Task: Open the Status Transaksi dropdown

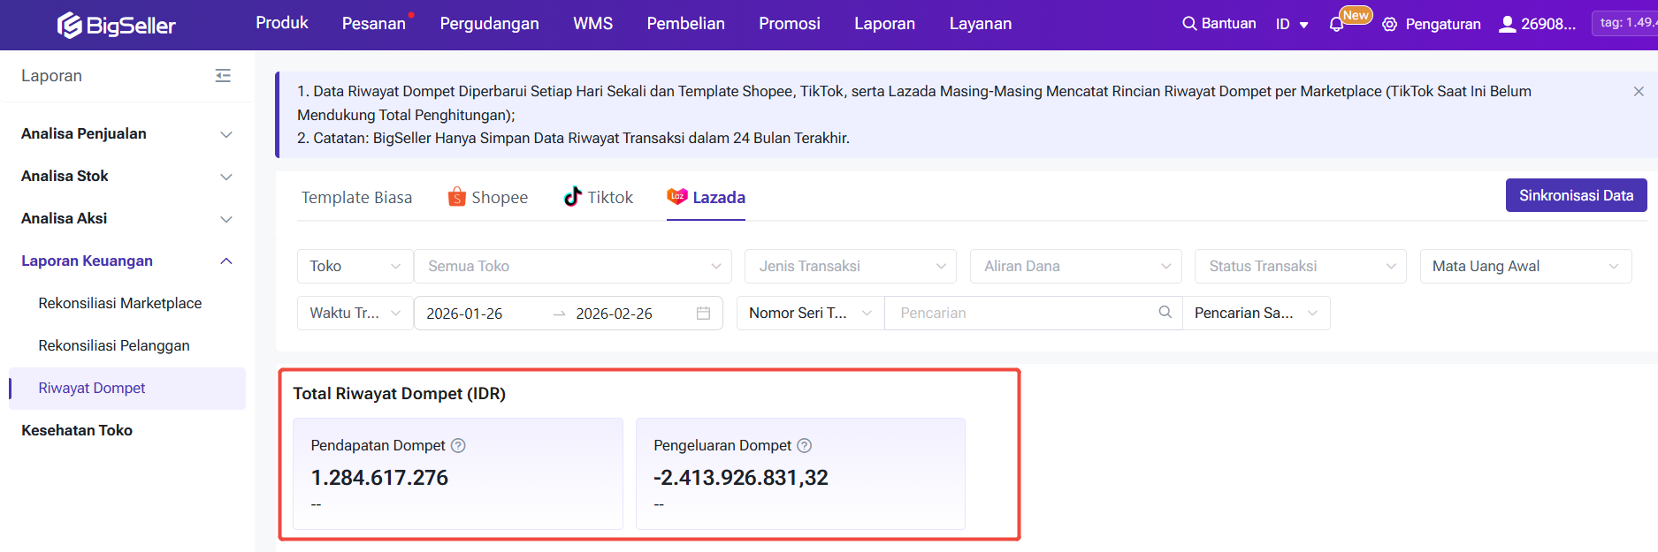Action: (1300, 267)
